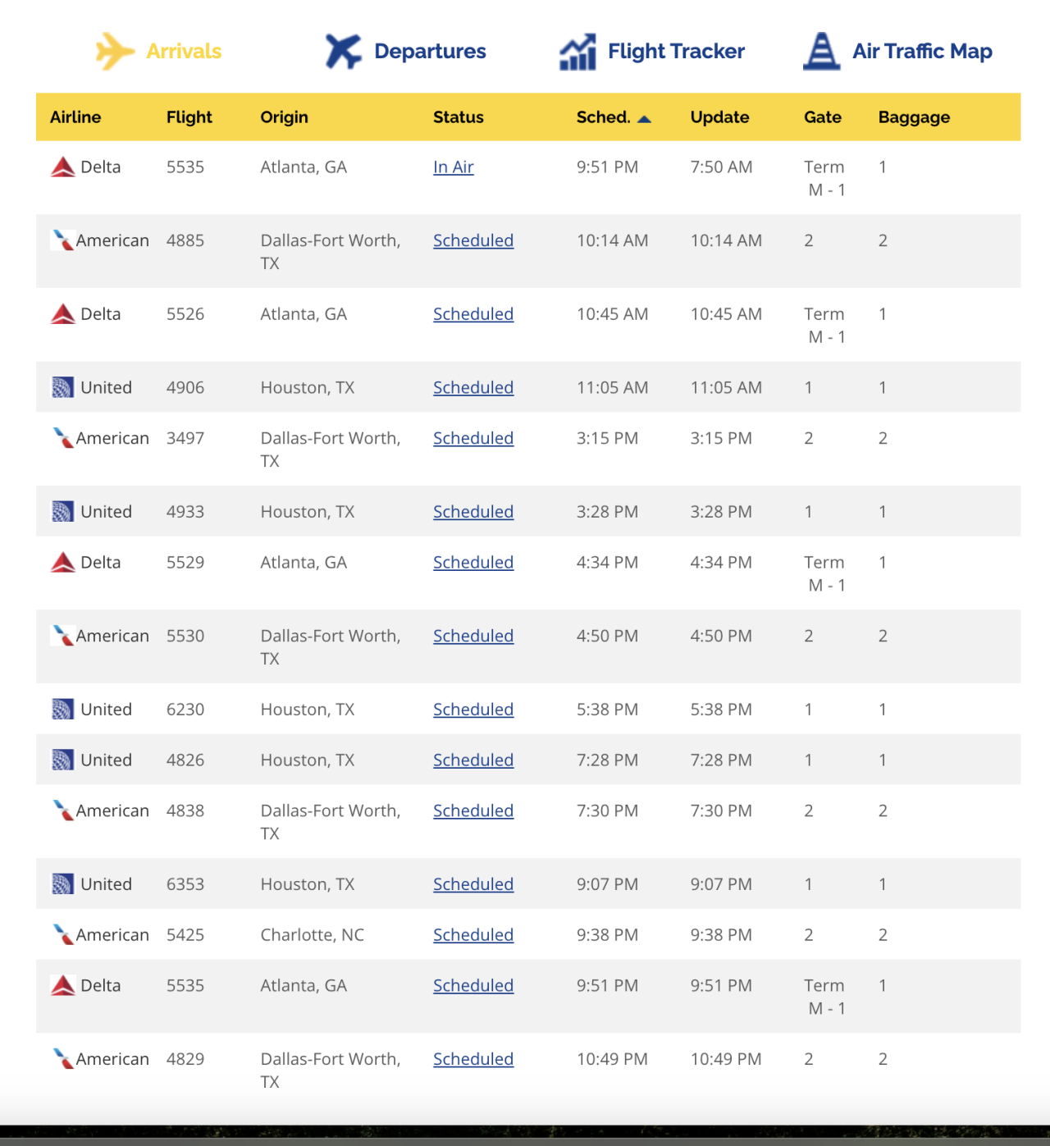The image size is (1050, 1146).
Task: Click the American logo beside flight 4838
Action: (x=64, y=810)
